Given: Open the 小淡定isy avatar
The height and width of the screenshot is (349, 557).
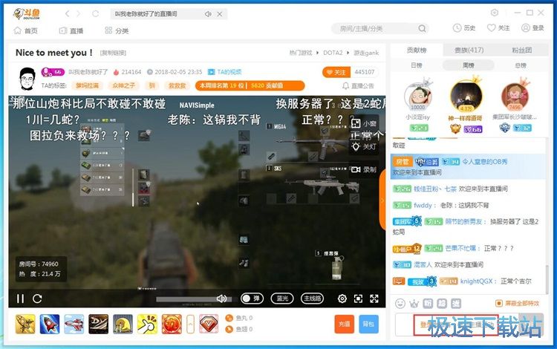Looking at the screenshot, I should (x=417, y=96).
